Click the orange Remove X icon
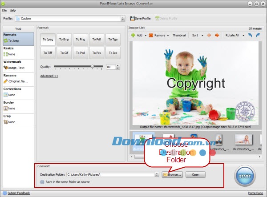 coord(151,35)
